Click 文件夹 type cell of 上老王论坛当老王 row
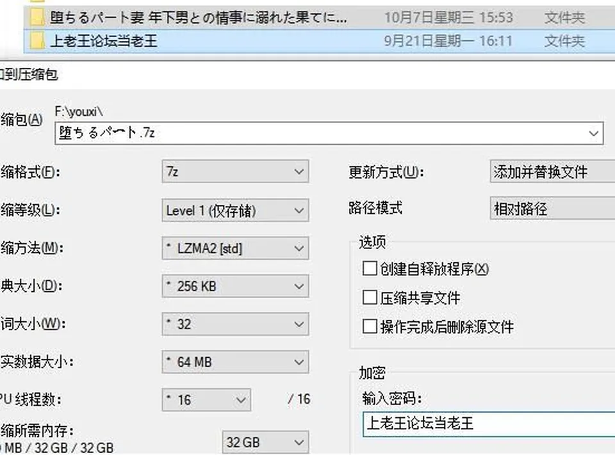Viewport: 615px width, 455px height. click(x=564, y=41)
